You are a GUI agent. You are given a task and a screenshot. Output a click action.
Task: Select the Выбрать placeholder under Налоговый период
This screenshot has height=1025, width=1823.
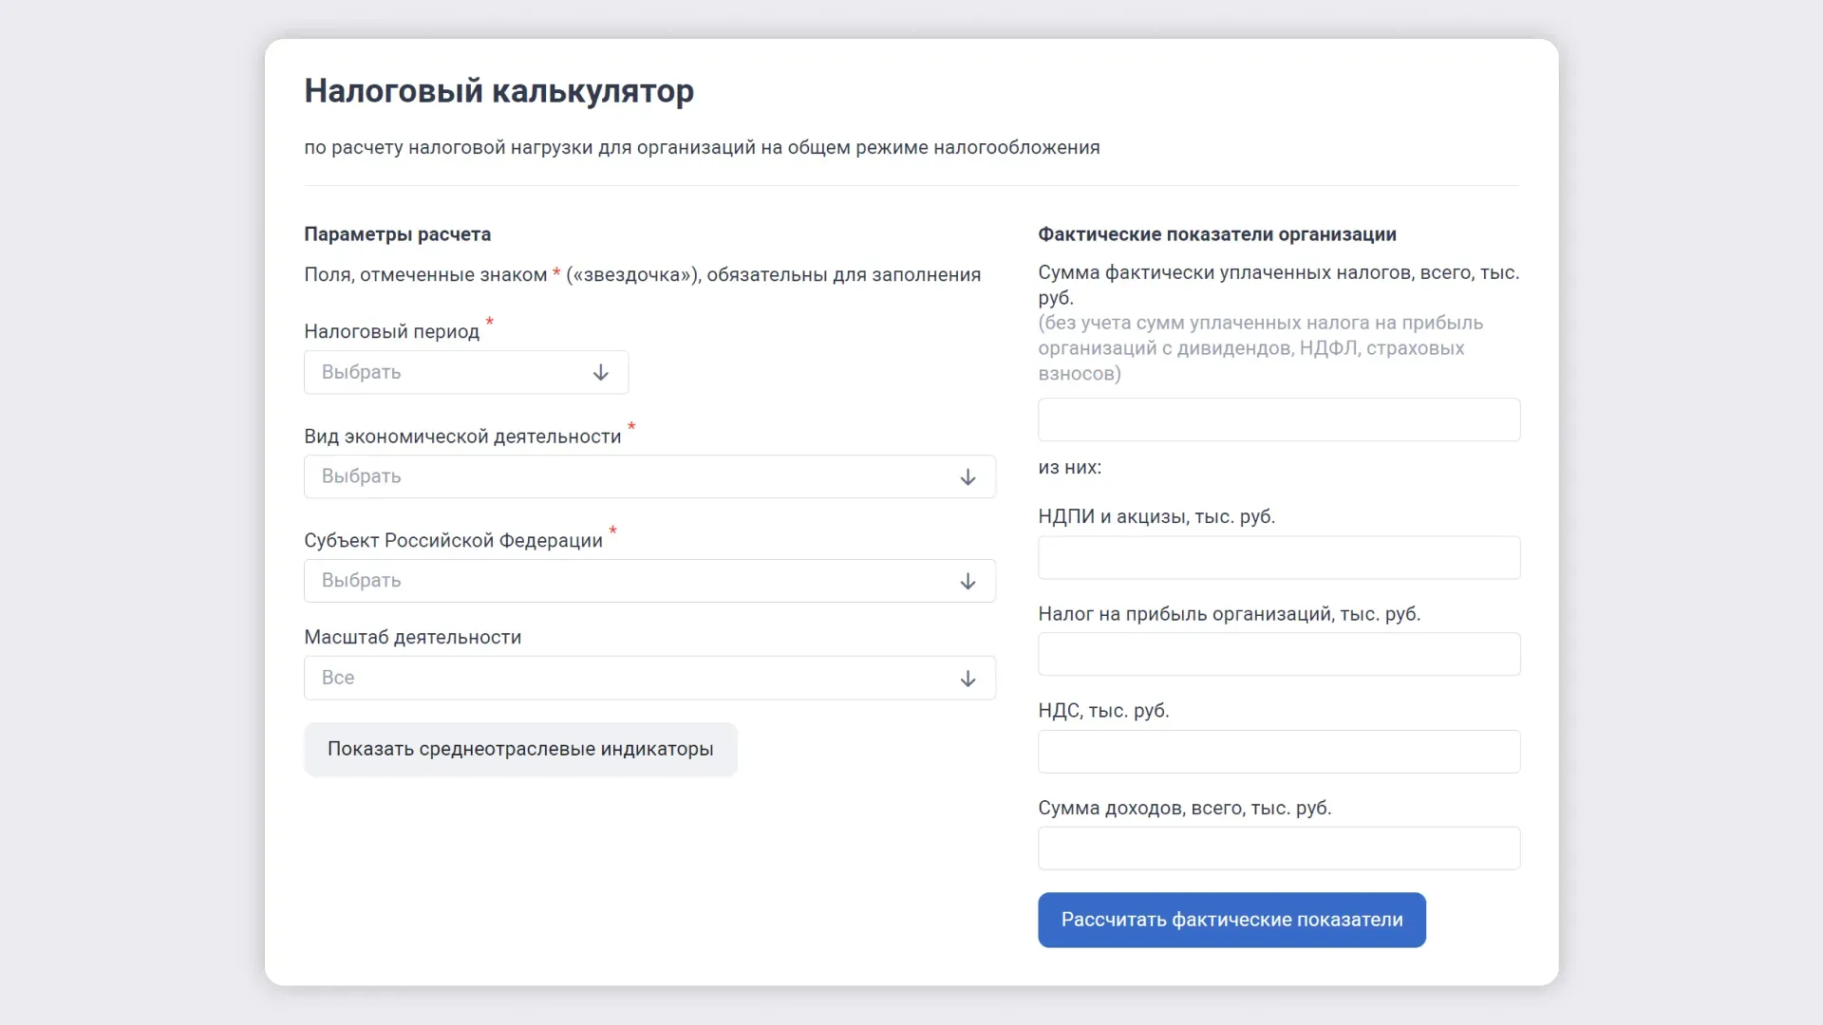coord(361,372)
